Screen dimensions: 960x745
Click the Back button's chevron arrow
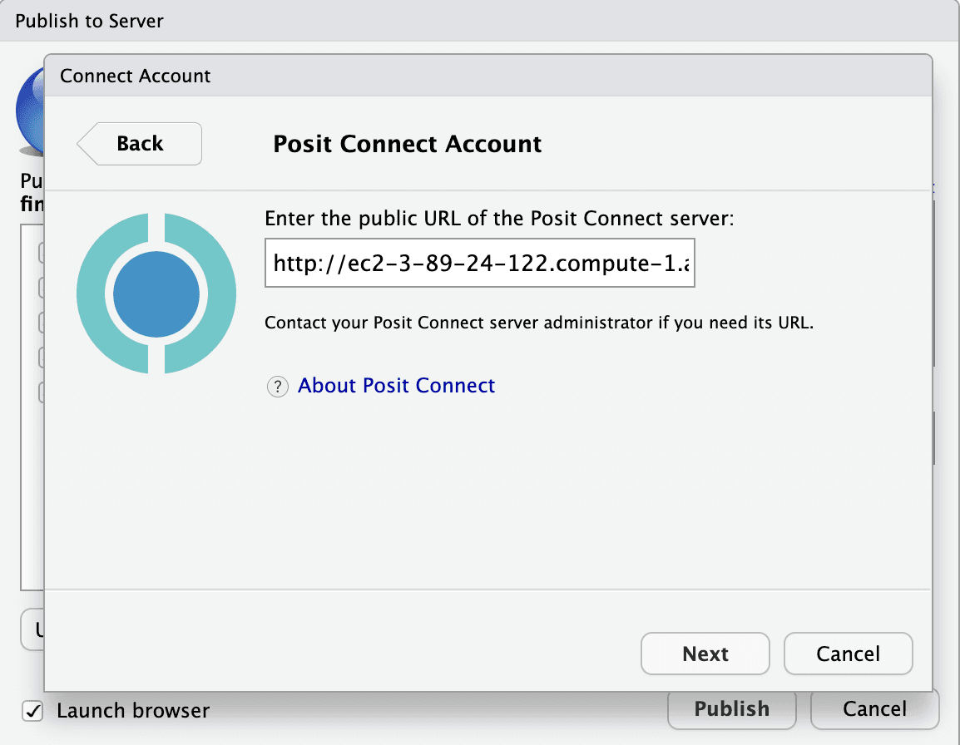(87, 144)
